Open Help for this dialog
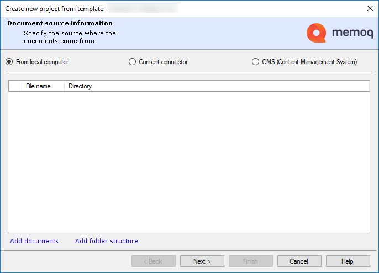This screenshot has height=273, width=379. pyautogui.click(x=348, y=261)
